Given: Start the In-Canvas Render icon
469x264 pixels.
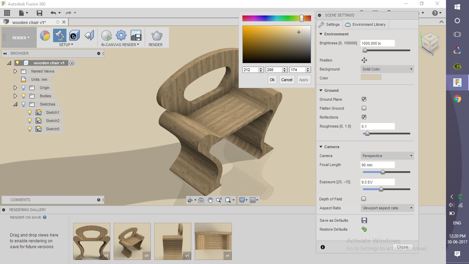Looking at the screenshot, I should tap(106, 35).
